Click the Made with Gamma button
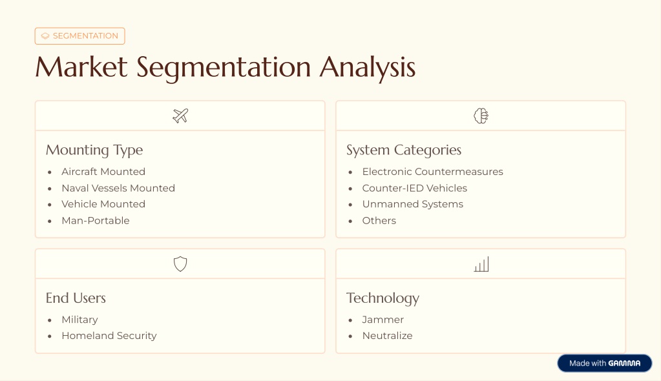Image resolution: width=661 pixels, height=381 pixels. (x=604, y=363)
